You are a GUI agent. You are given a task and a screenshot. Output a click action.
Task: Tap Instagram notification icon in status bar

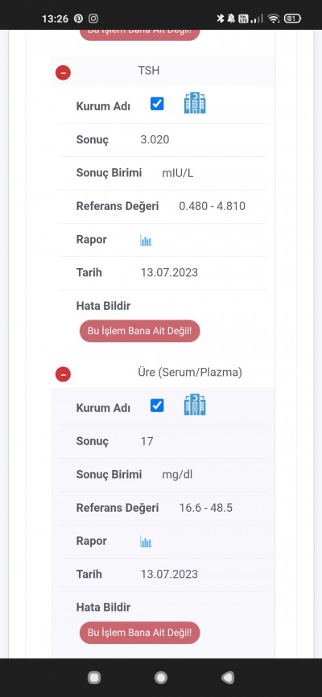[x=93, y=19]
